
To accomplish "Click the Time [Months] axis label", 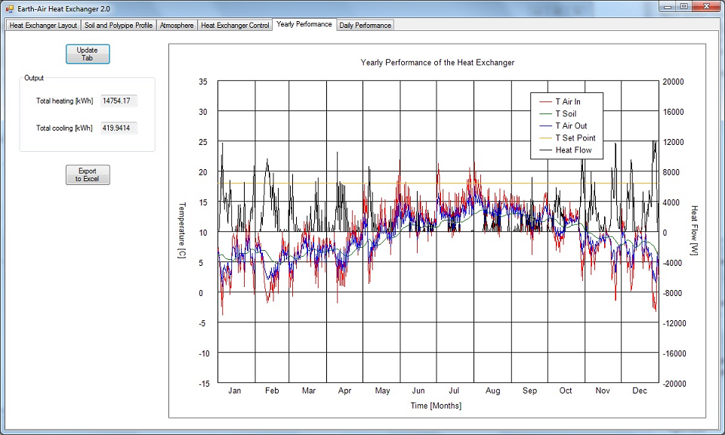I will [436, 406].
